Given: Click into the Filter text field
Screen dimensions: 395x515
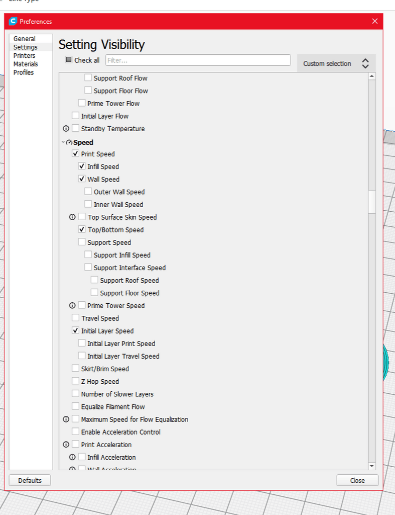Looking at the screenshot, I should [198, 60].
